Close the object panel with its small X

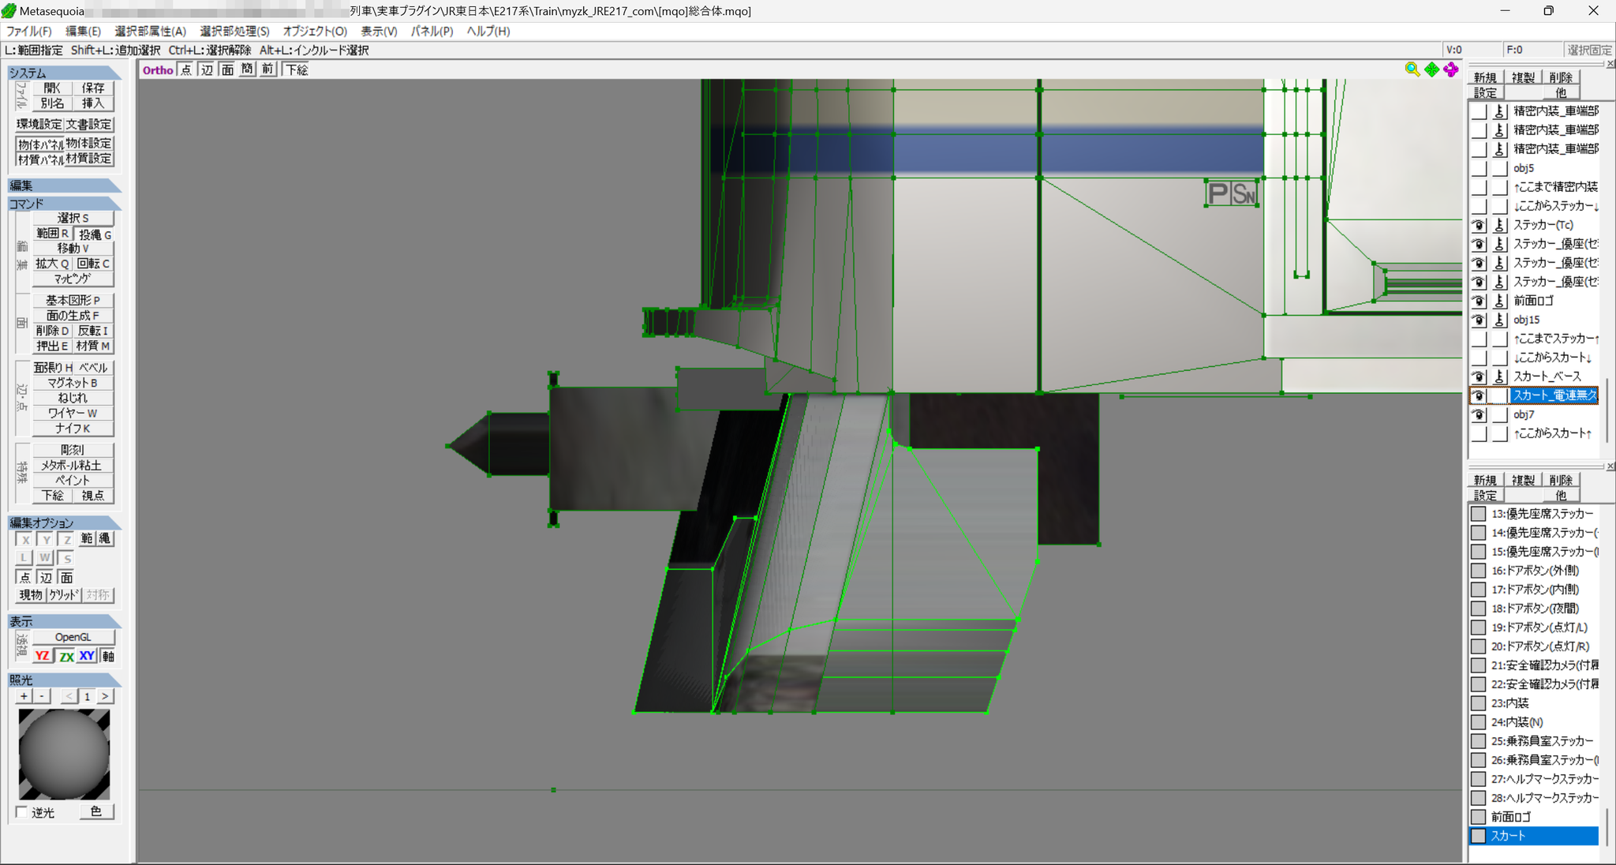[x=1610, y=64]
